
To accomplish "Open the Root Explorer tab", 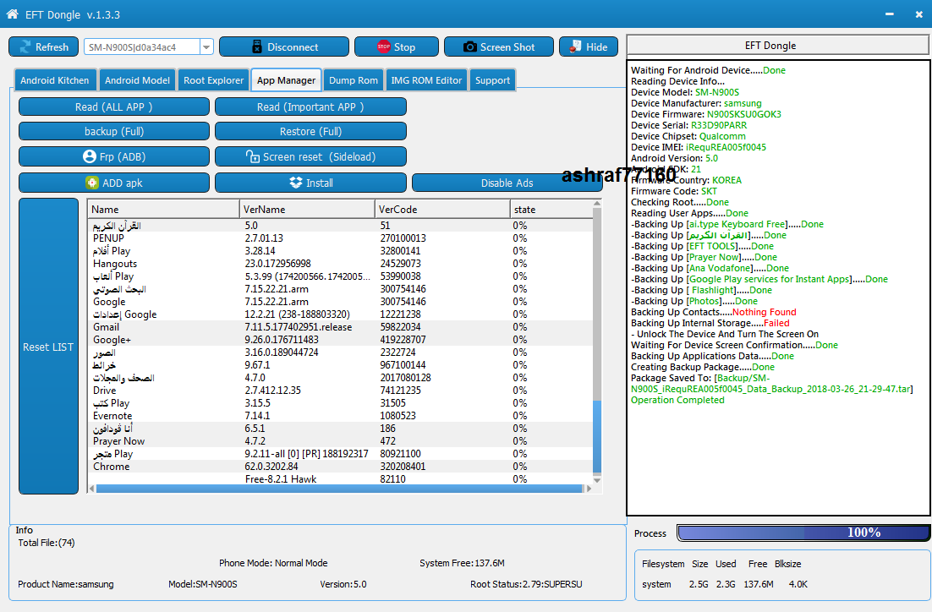I will point(213,80).
